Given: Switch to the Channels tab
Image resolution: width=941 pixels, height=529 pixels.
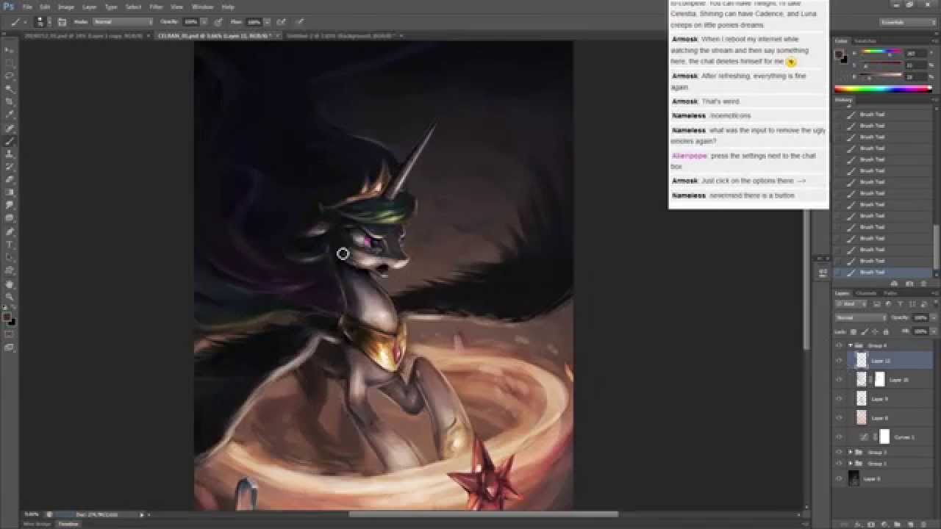Looking at the screenshot, I should point(866,294).
